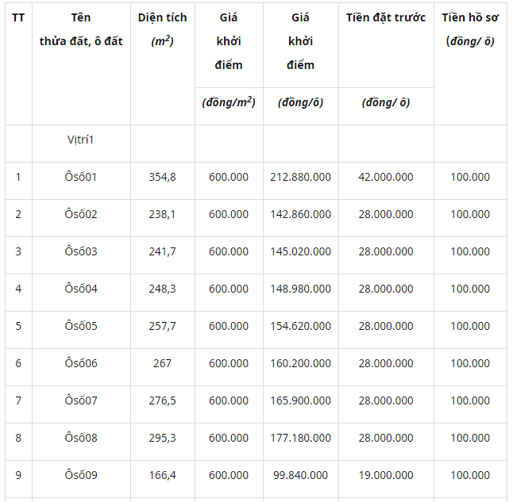Click the price 154.620.000
The width and height of the screenshot is (513, 502).
(x=300, y=326)
